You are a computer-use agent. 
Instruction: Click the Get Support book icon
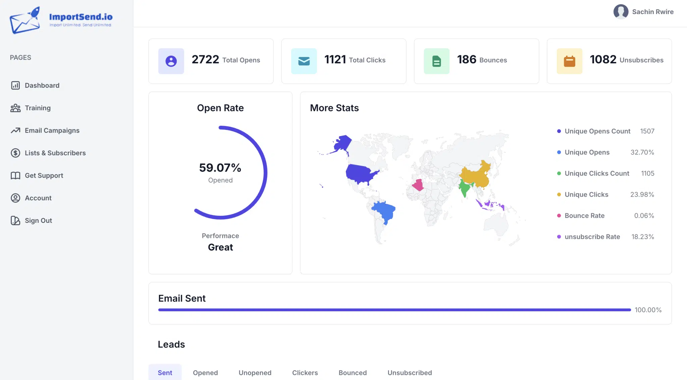pyautogui.click(x=15, y=175)
